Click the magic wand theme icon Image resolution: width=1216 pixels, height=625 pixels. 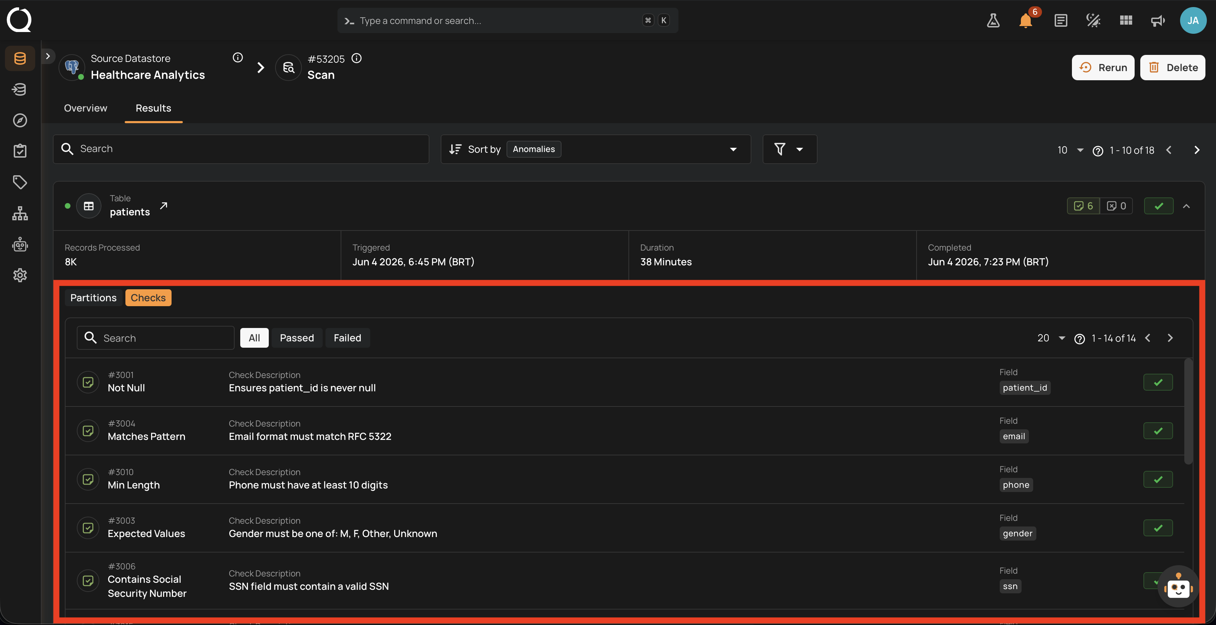1093,20
